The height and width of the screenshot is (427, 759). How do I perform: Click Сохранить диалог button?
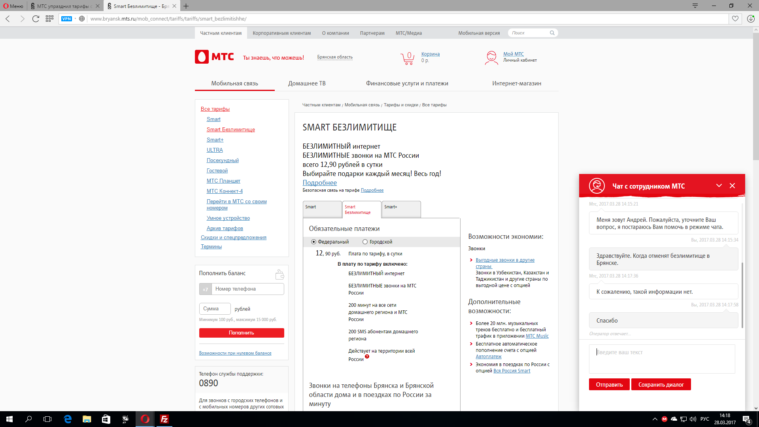pyautogui.click(x=661, y=385)
